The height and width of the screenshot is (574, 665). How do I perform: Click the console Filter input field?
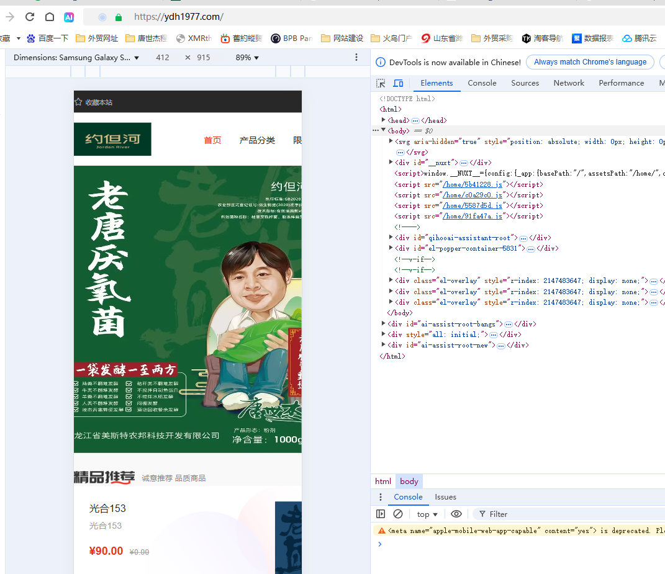(x=559, y=514)
